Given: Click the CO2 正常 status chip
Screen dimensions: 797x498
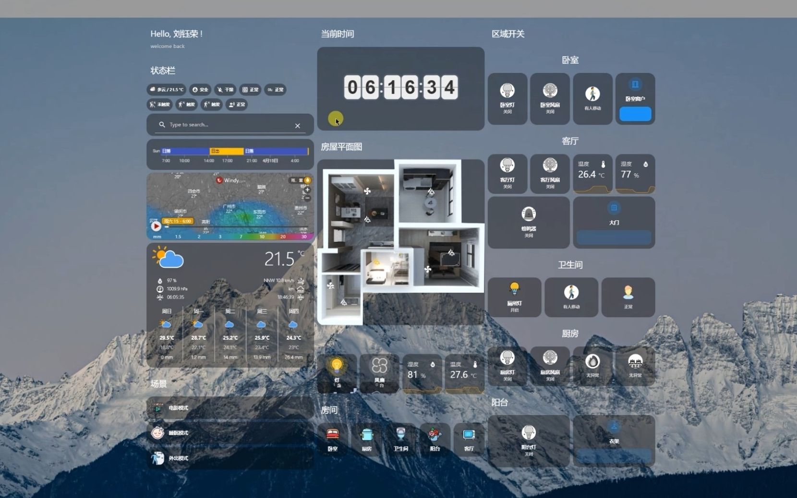Looking at the screenshot, I should coord(275,90).
